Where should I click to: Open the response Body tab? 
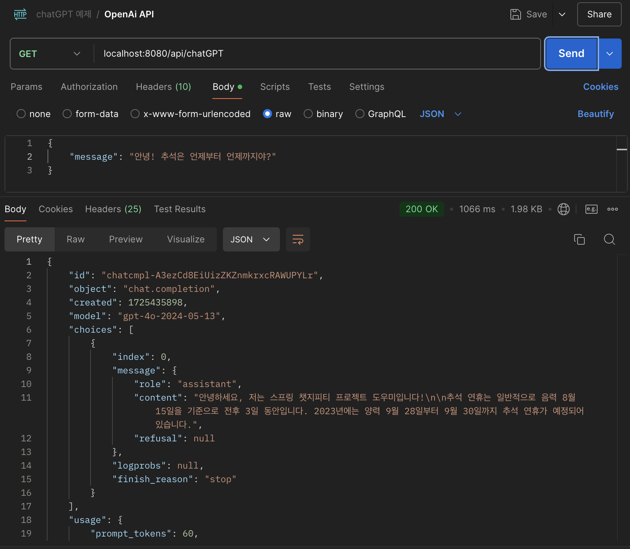click(15, 209)
